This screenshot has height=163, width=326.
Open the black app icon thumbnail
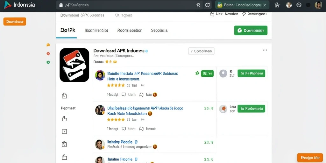pyautogui.click(x=74, y=65)
